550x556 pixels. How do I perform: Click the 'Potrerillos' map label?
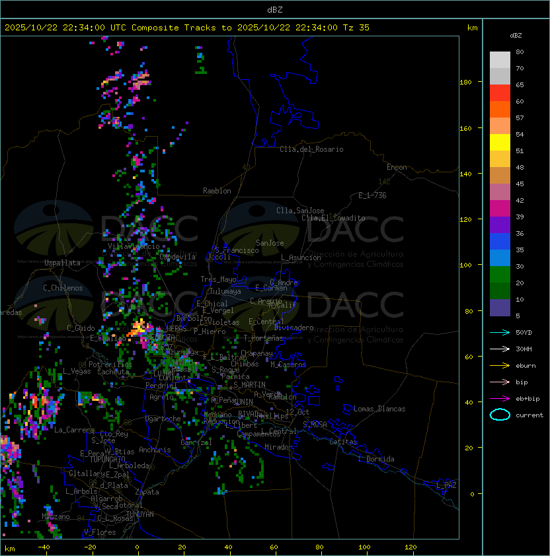tap(110, 364)
